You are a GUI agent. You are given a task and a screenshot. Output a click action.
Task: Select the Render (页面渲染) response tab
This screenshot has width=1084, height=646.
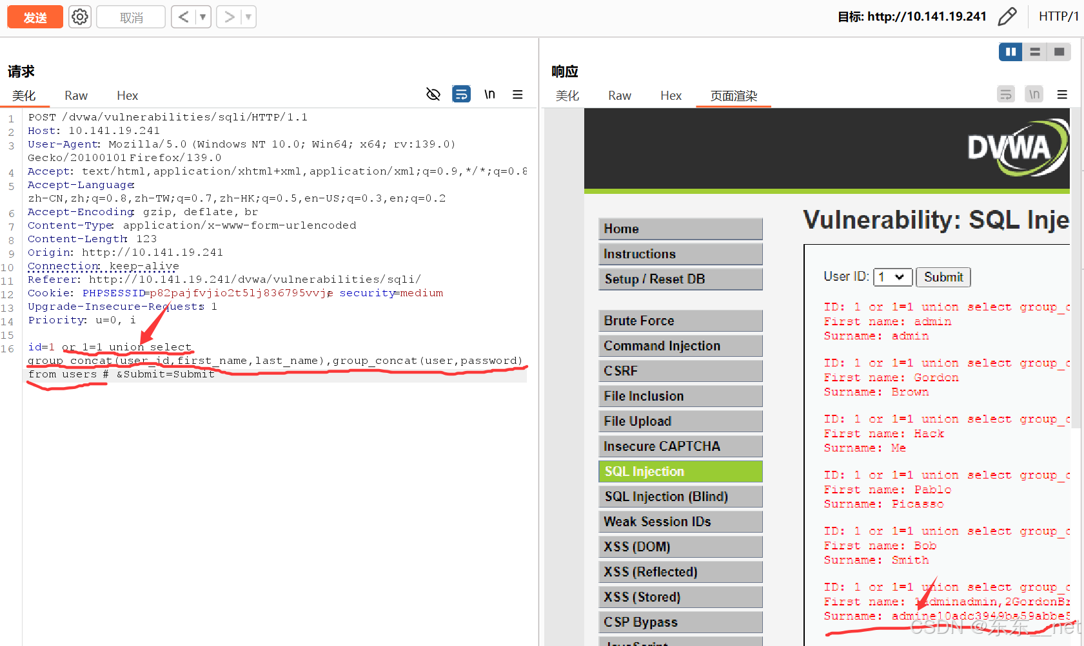[x=734, y=95]
